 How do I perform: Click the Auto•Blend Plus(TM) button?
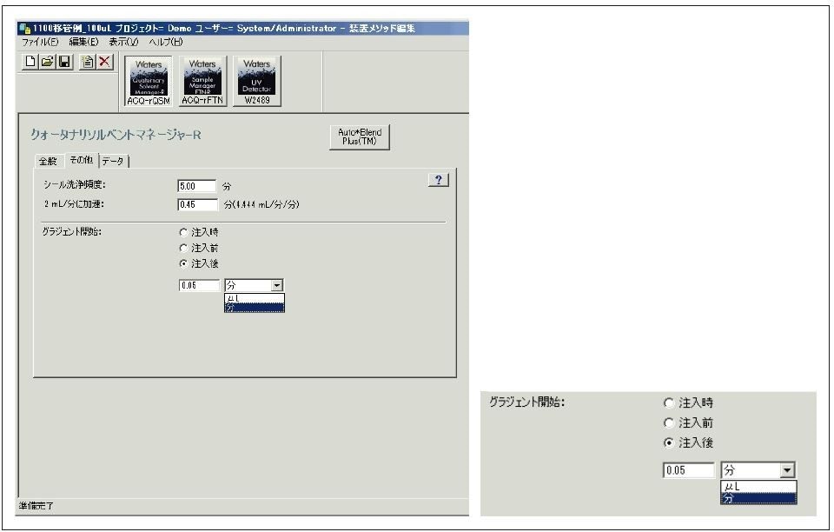[360, 136]
